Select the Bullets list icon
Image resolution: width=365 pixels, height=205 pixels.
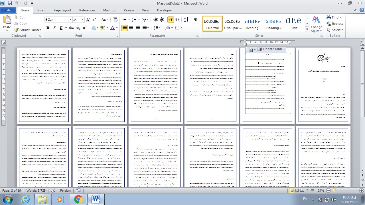124,20
